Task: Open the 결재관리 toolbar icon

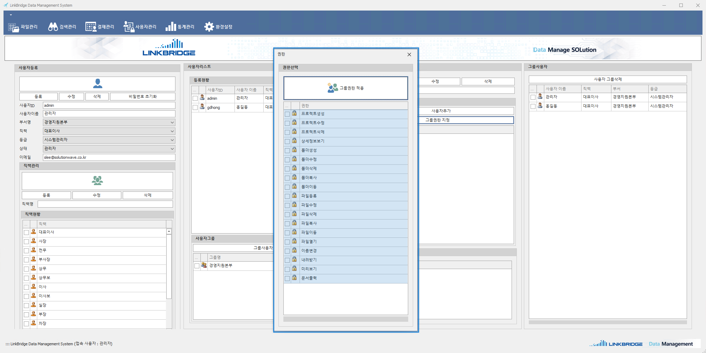Action: (x=91, y=27)
